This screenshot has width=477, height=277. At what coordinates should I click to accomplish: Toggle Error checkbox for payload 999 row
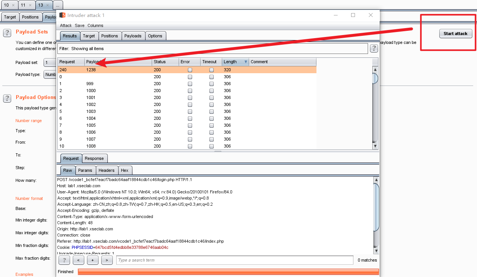[190, 84]
